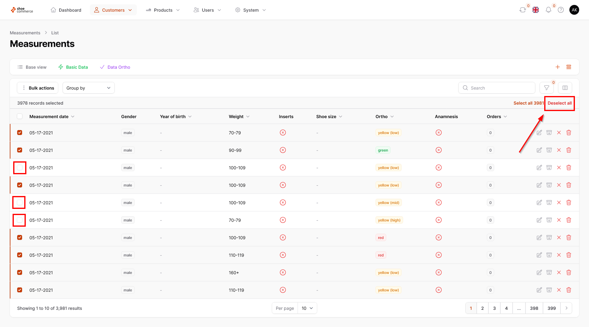Expand the Products menu dropdown

click(x=163, y=10)
